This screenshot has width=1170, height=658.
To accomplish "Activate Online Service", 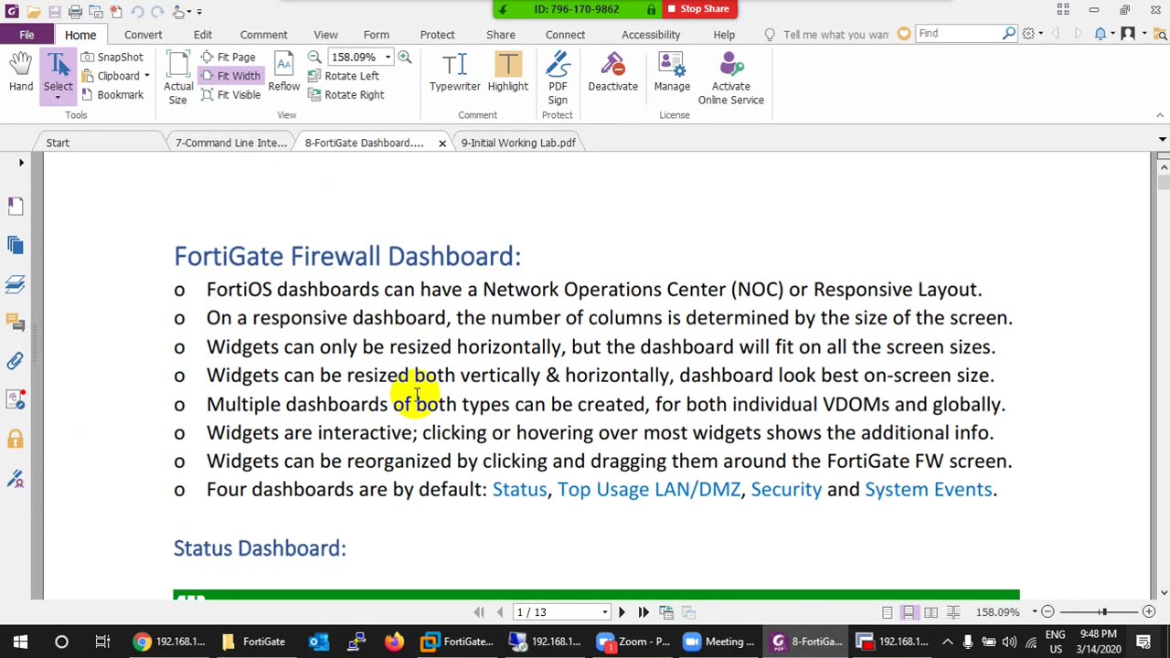I will [x=731, y=79].
